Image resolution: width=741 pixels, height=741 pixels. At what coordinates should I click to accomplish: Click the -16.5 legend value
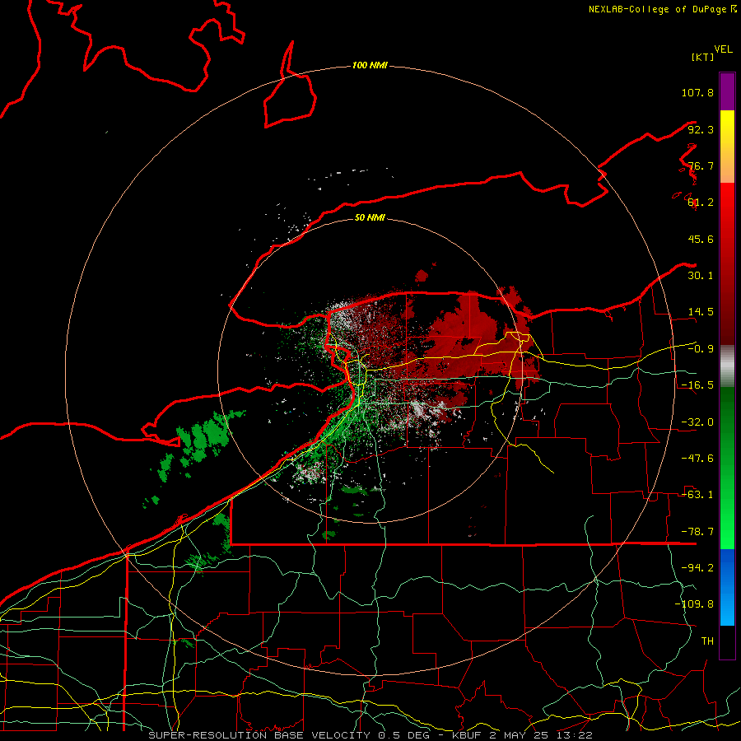pos(697,385)
